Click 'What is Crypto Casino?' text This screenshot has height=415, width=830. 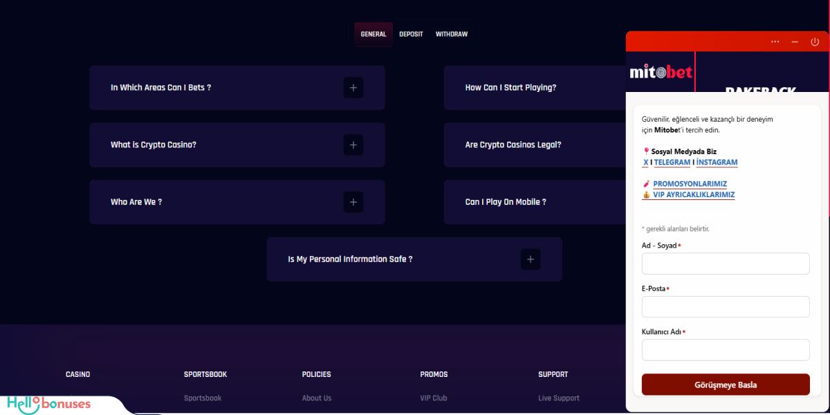[154, 145]
